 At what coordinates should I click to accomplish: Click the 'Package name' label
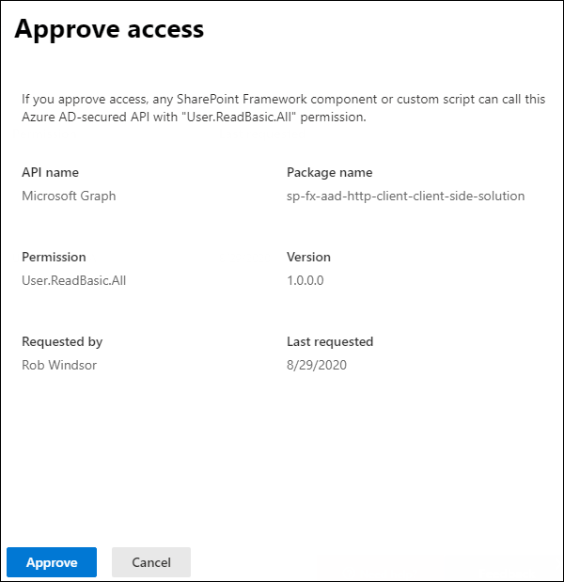pos(330,172)
